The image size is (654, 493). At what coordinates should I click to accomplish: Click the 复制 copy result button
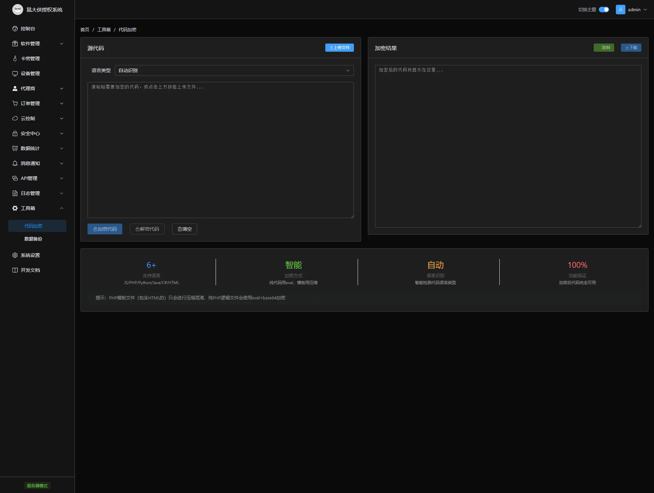click(604, 48)
